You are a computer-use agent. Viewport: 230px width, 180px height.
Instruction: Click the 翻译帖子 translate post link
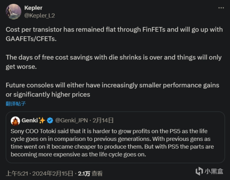tap(16, 104)
